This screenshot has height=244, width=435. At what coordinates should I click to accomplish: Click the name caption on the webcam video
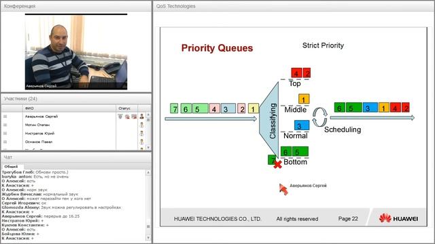click(41, 86)
